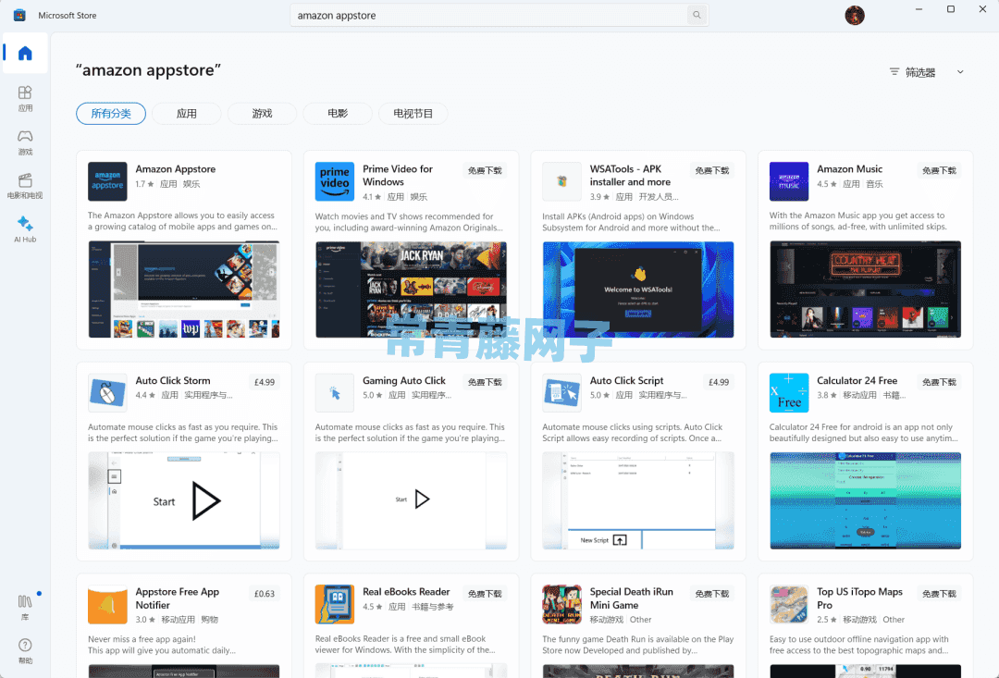Click the Prime Video app icon

[335, 181]
